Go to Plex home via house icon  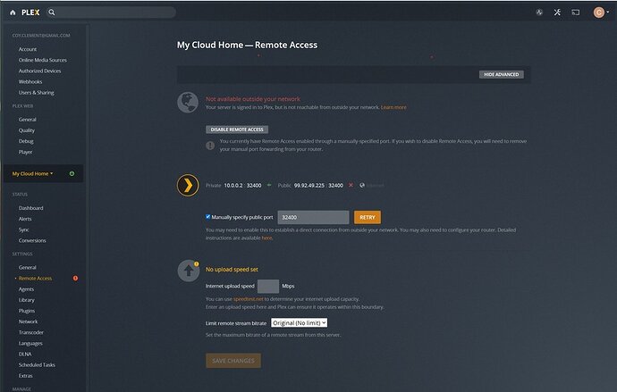(x=13, y=13)
